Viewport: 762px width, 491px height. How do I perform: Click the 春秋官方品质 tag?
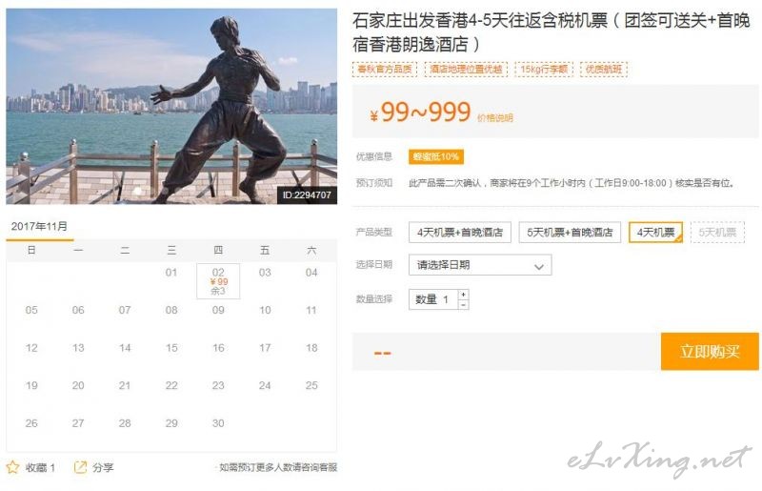[x=385, y=69]
